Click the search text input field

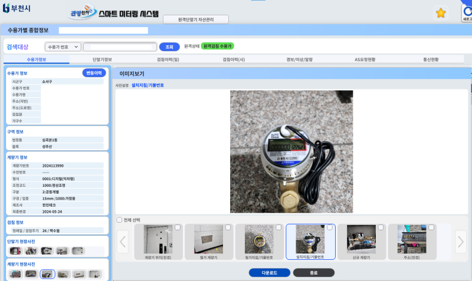[x=119, y=47]
